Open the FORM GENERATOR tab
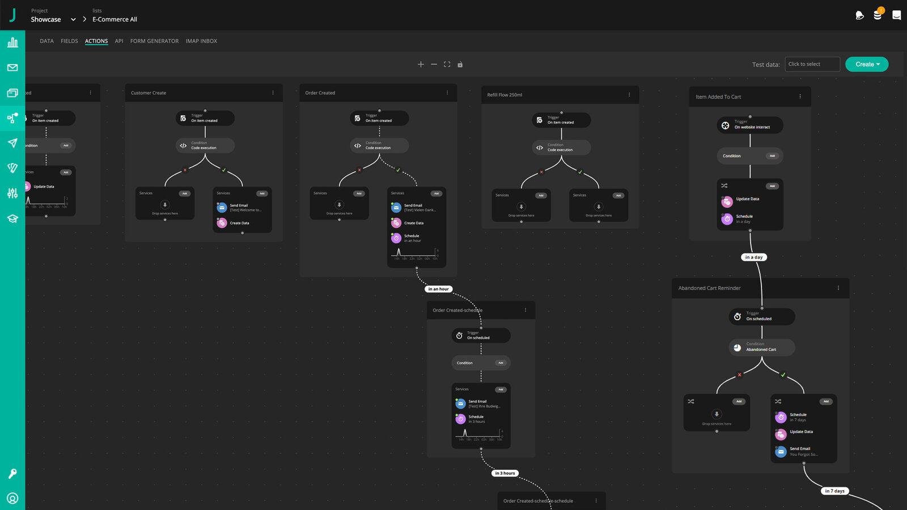This screenshot has width=907, height=510. [x=154, y=41]
